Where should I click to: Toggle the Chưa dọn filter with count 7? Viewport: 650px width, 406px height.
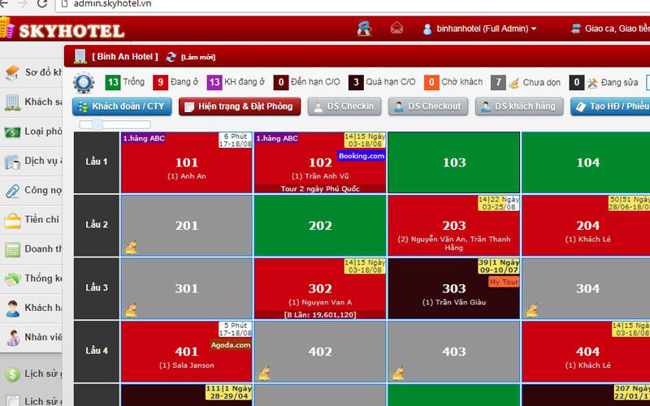[x=520, y=82]
